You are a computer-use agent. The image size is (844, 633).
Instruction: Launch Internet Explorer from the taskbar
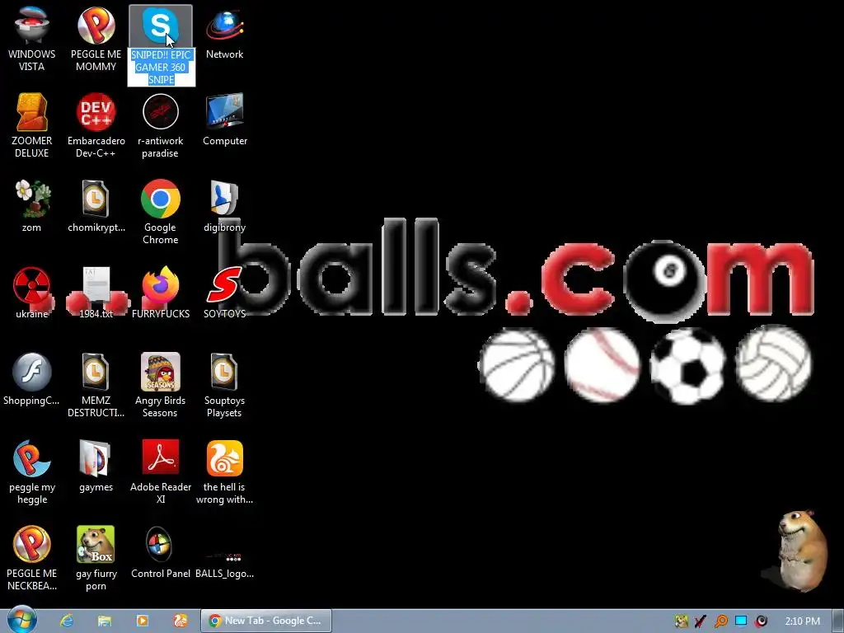[67, 621]
